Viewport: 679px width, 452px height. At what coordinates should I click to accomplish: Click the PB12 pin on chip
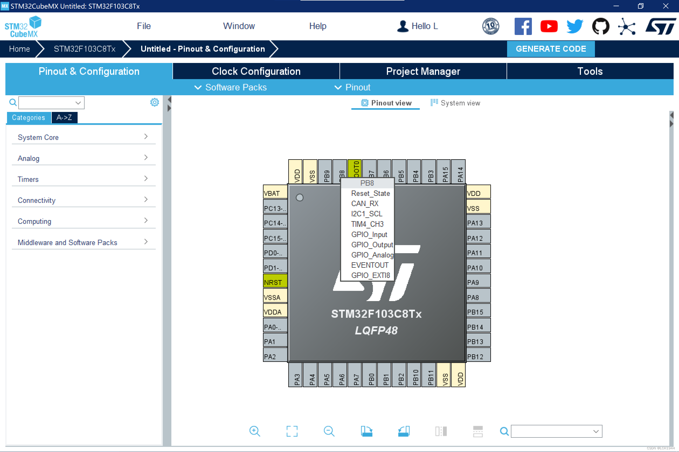[x=478, y=355]
